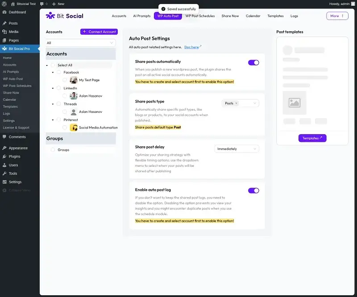Toggle Share posts automatically switch
357x297 pixels.
253,62
